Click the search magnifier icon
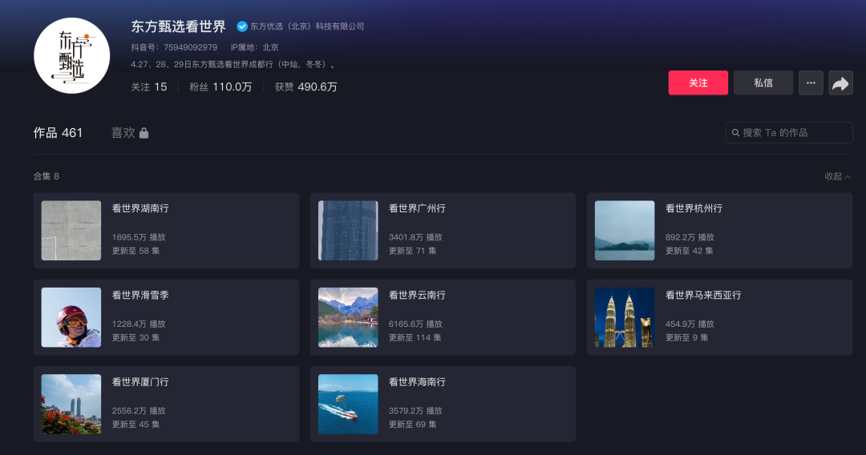The height and width of the screenshot is (455, 866). pos(735,133)
